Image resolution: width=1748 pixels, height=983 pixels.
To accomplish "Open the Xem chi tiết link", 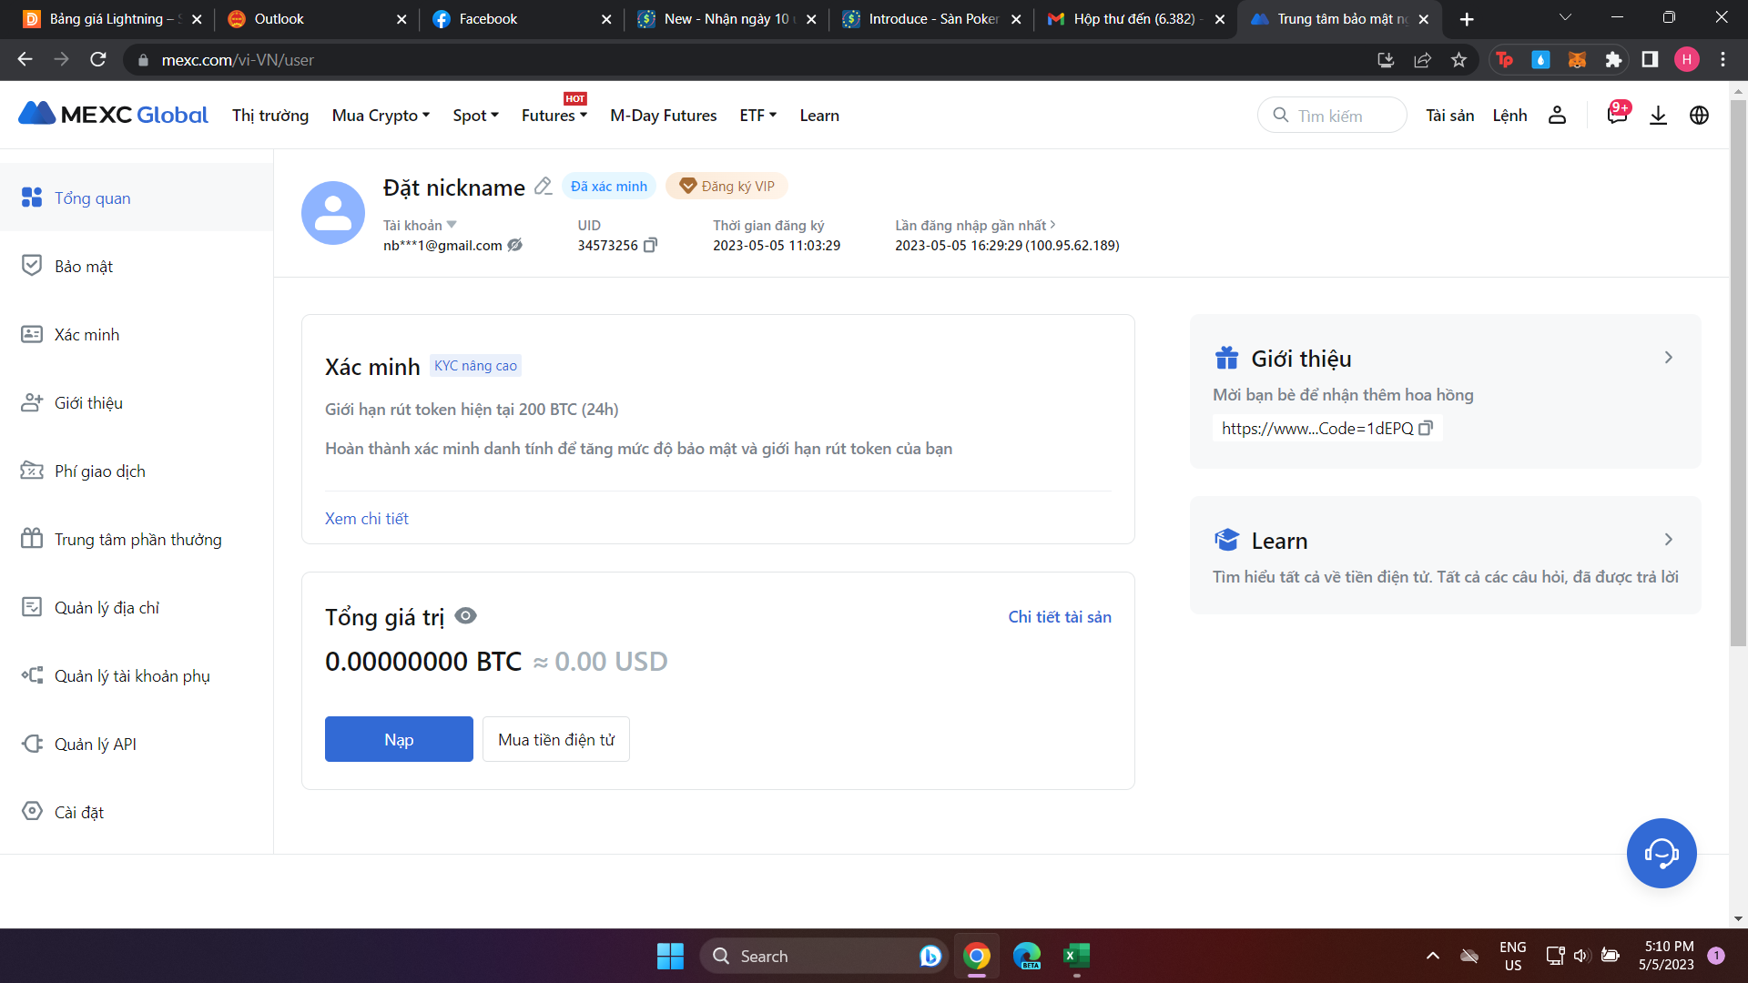I will coord(367,518).
